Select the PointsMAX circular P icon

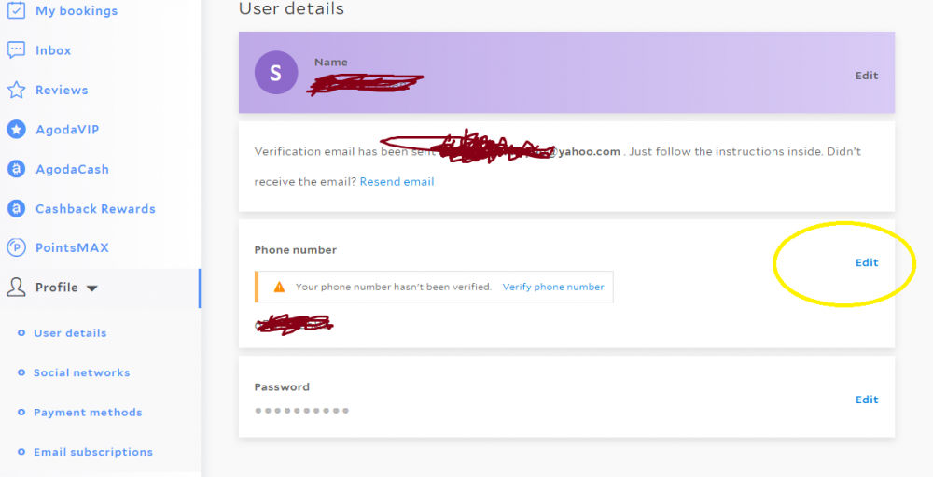point(16,247)
